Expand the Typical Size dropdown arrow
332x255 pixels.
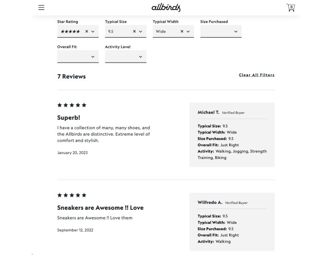[x=140, y=31]
